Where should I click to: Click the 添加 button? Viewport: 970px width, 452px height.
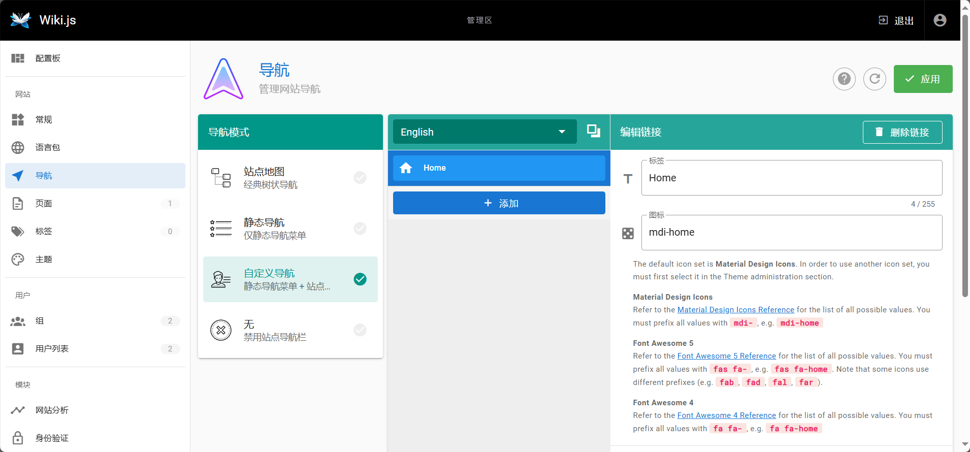click(499, 203)
